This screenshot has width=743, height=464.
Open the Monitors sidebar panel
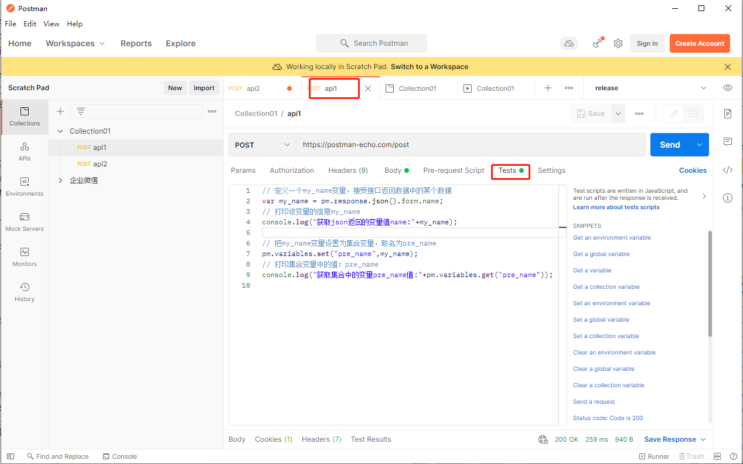coord(25,257)
